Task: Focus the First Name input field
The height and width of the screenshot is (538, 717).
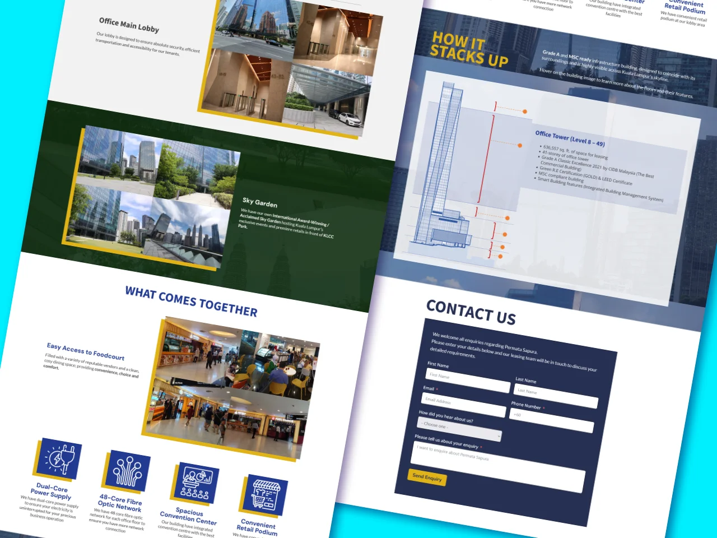Action: (x=468, y=380)
